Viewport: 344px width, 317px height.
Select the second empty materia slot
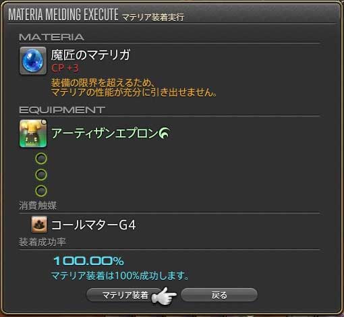point(41,175)
